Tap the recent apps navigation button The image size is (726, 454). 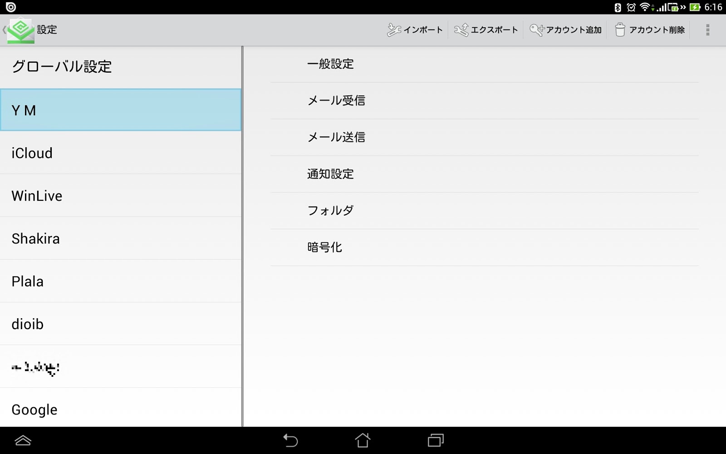click(x=436, y=440)
